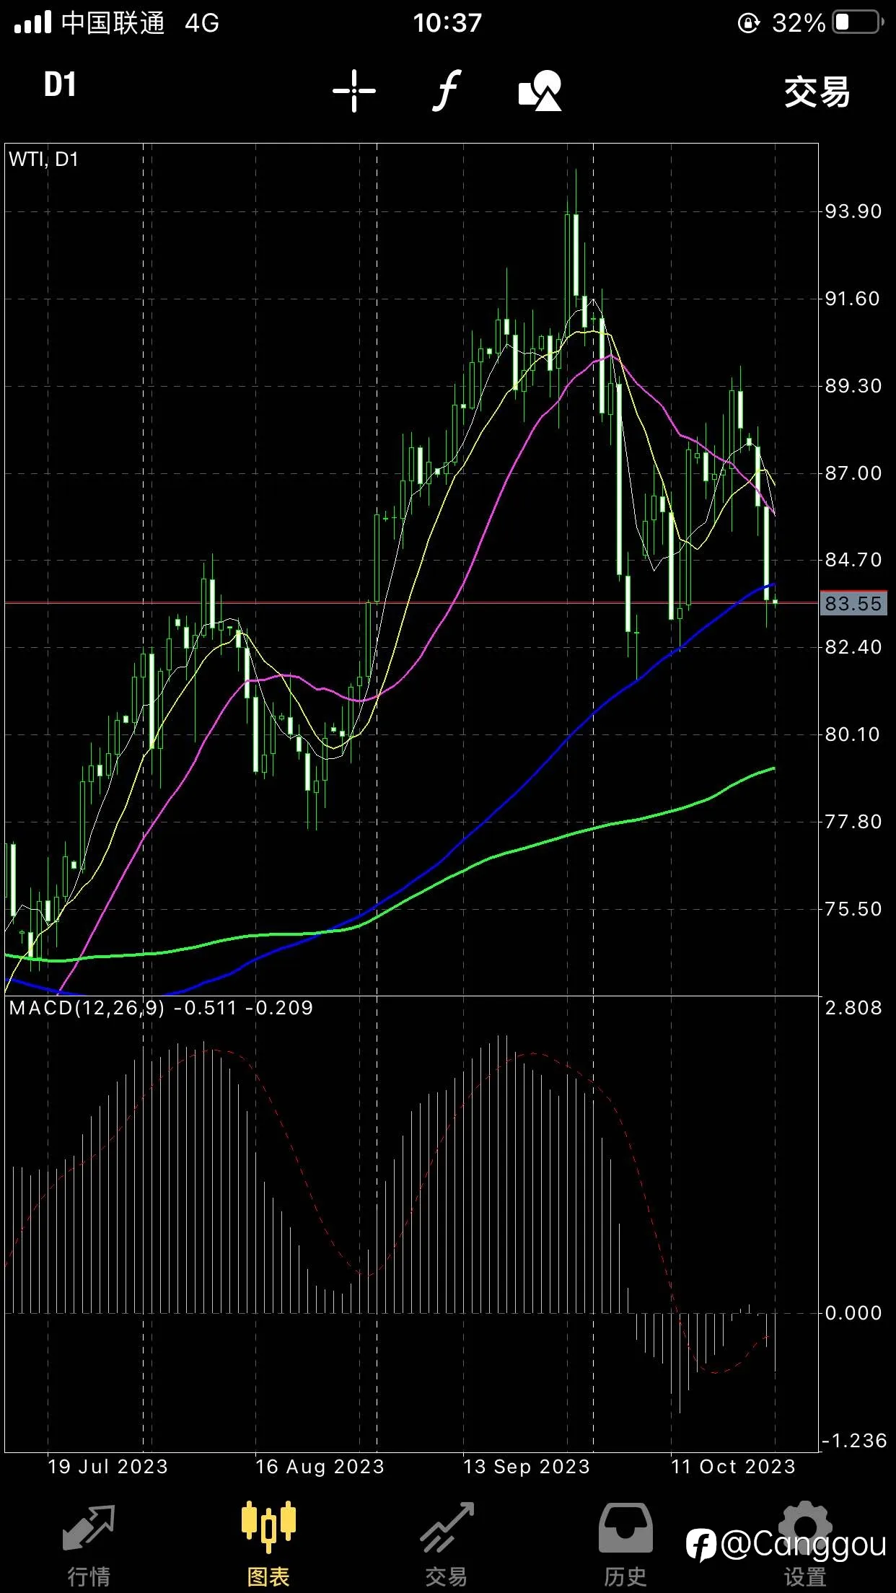
Task: Tap the cellular signal bars icon
Action: [x=33, y=22]
